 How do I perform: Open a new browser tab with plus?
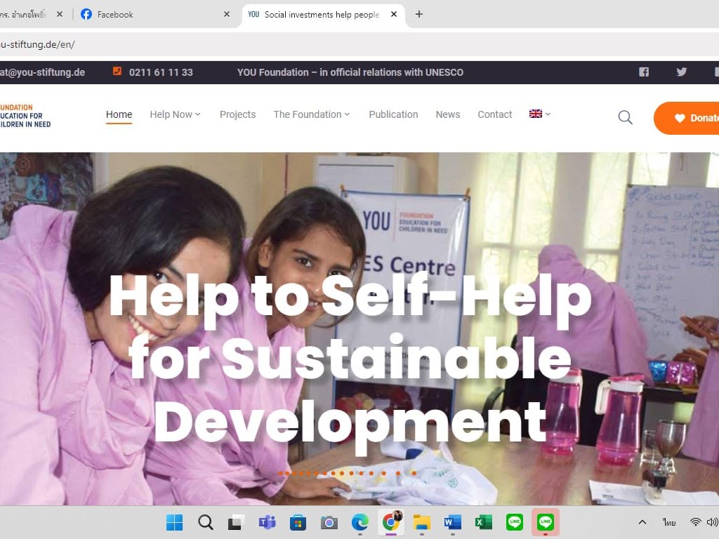[419, 14]
